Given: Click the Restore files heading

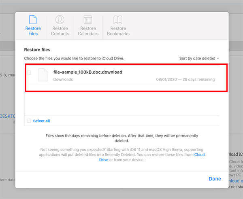Looking at the screenshot, I should (x=37, y=50).
